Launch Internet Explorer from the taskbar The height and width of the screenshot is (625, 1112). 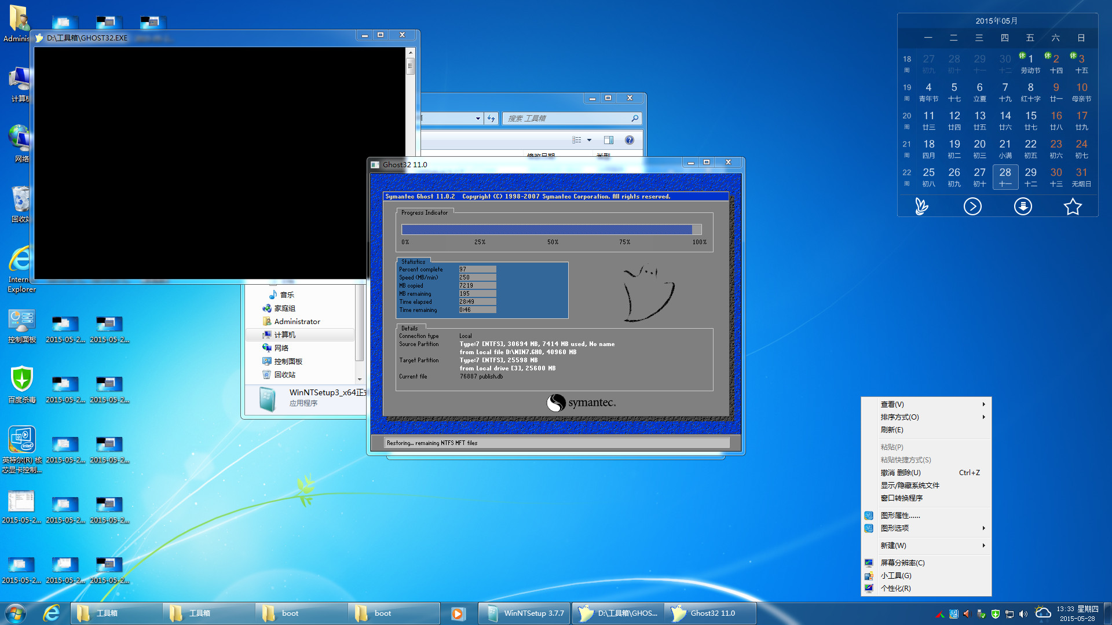click(x=52, y=613)
